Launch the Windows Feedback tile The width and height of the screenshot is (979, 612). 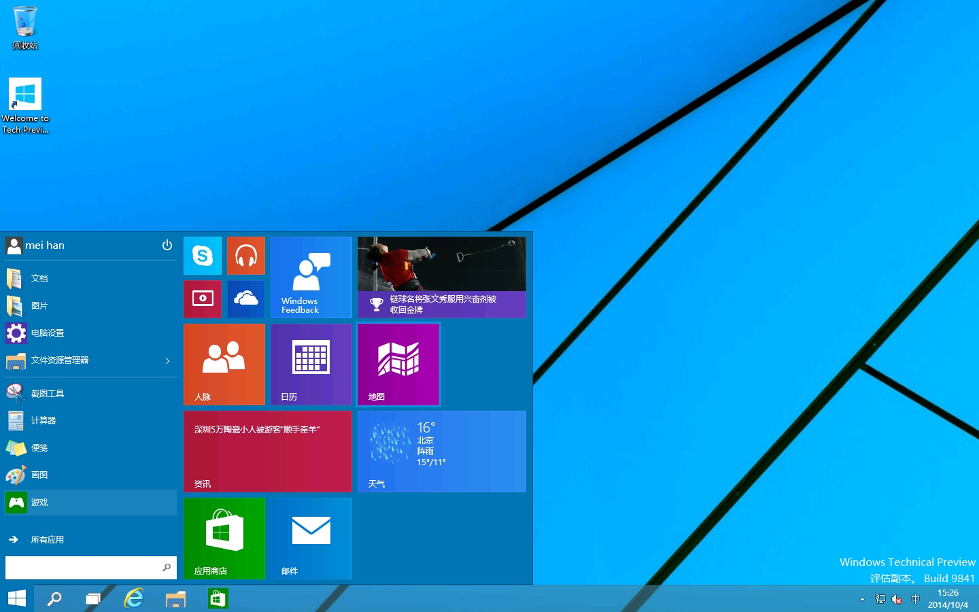[x=311, y=277]
